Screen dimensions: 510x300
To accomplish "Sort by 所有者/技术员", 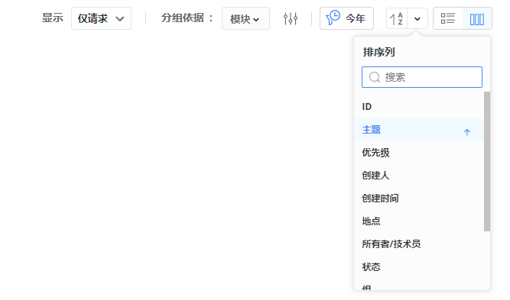I will click(x=419, y=244).
